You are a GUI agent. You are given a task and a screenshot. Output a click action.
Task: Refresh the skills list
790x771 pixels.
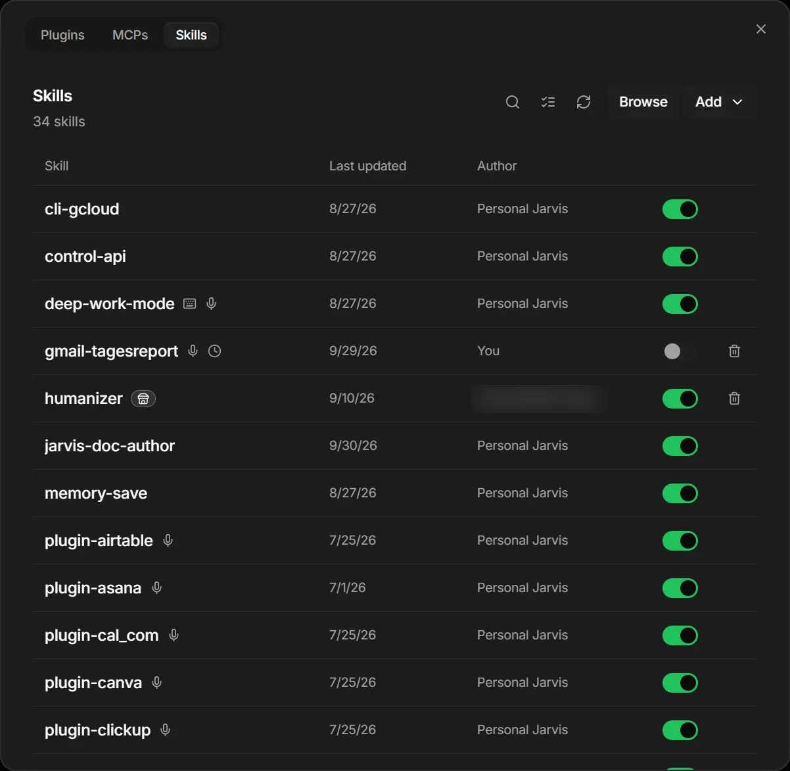pos(584,102)
